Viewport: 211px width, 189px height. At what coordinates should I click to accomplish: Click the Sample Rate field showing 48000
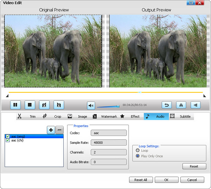coord(109,142)
